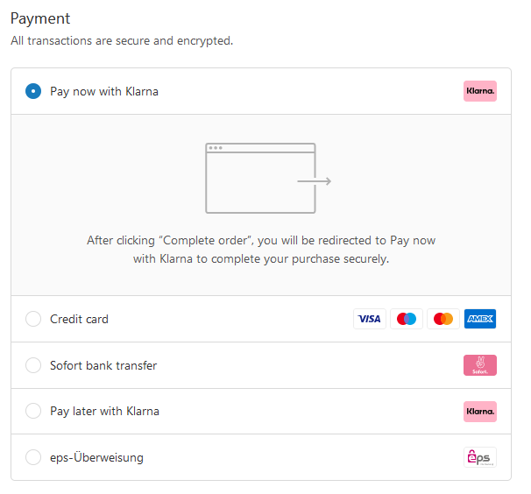This screenshot has width=531, height=494.
Task: Choose the eps-Überweisung radio button
Action: point(33,457)
